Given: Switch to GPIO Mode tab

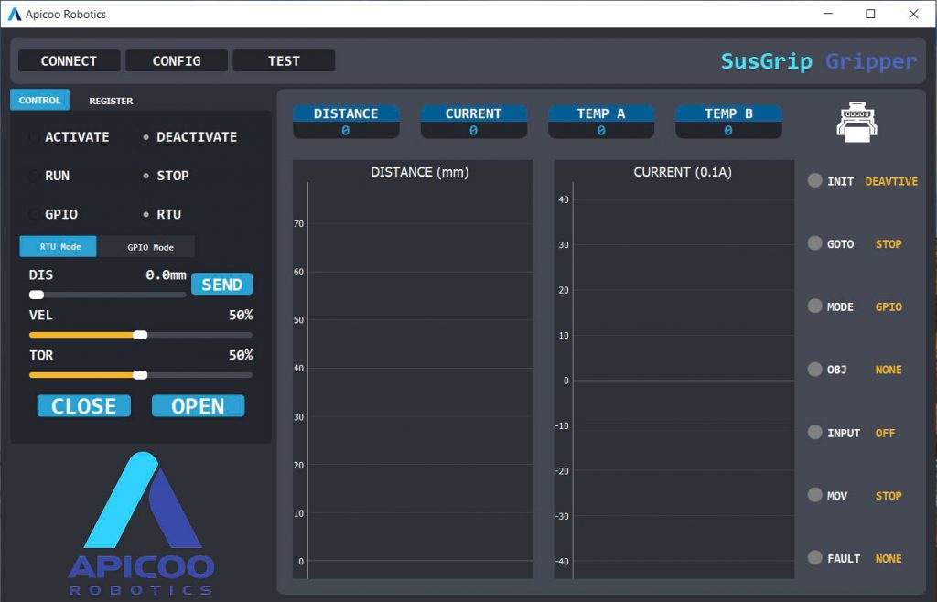Looking at the screenshot, I should tap(146, 246).
